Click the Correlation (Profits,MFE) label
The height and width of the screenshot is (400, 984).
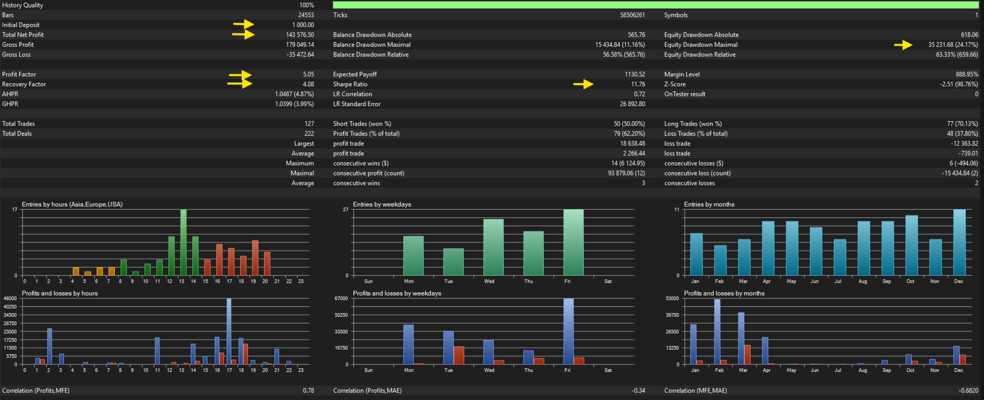[x=36, y=391]
